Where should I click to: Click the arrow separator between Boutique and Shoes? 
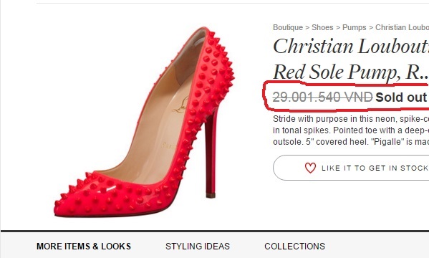click(x=307, y=28)
